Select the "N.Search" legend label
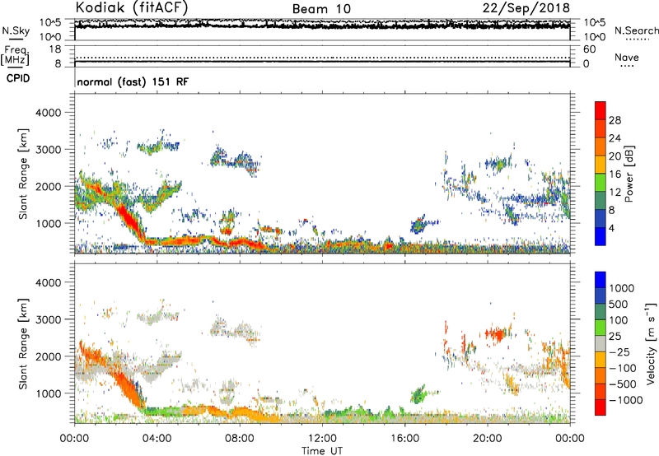 point(637,30)
